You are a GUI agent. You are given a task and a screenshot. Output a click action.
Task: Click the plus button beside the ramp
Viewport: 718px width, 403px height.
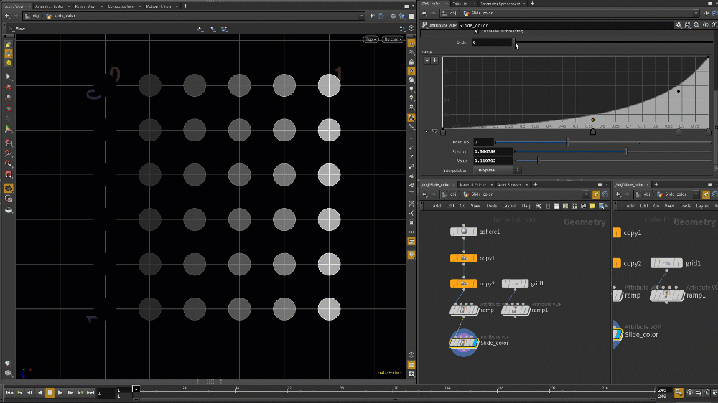click(x=434, y=60)
